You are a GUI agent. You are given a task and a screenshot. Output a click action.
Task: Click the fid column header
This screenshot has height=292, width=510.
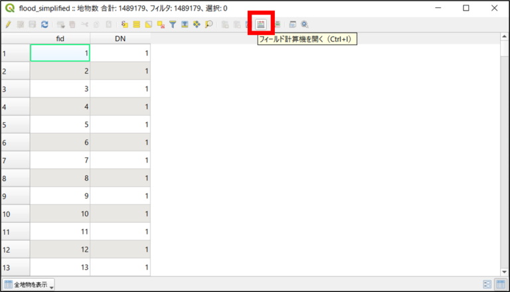[60, 38]
